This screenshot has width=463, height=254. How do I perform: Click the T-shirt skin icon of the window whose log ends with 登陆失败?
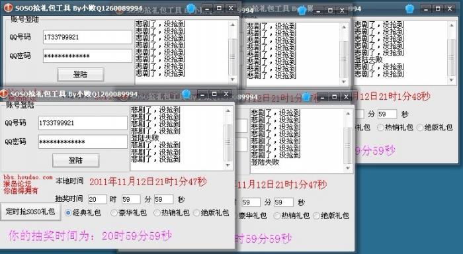tap(306, 97)
